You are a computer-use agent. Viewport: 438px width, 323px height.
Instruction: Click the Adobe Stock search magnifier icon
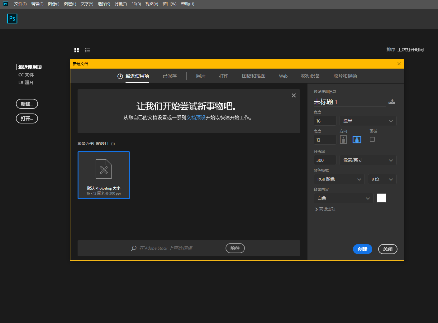(x=134, y=248)
